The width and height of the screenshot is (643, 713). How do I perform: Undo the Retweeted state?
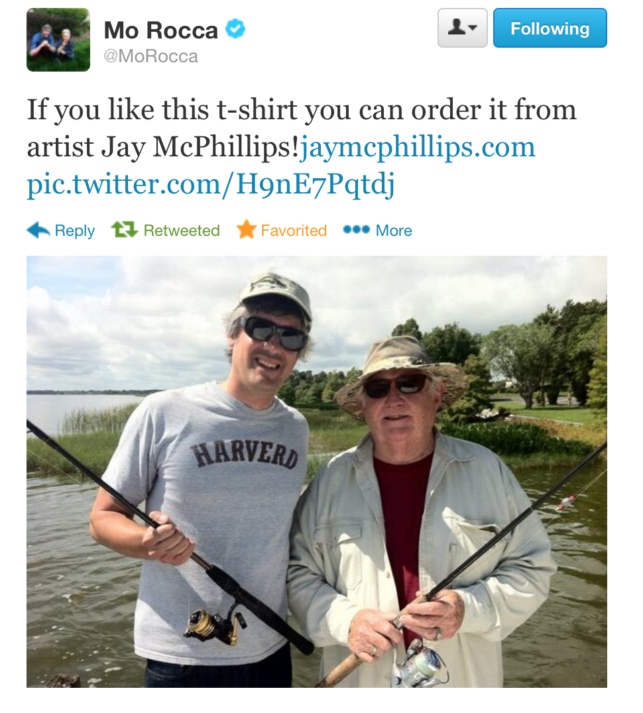pos(182,231)
